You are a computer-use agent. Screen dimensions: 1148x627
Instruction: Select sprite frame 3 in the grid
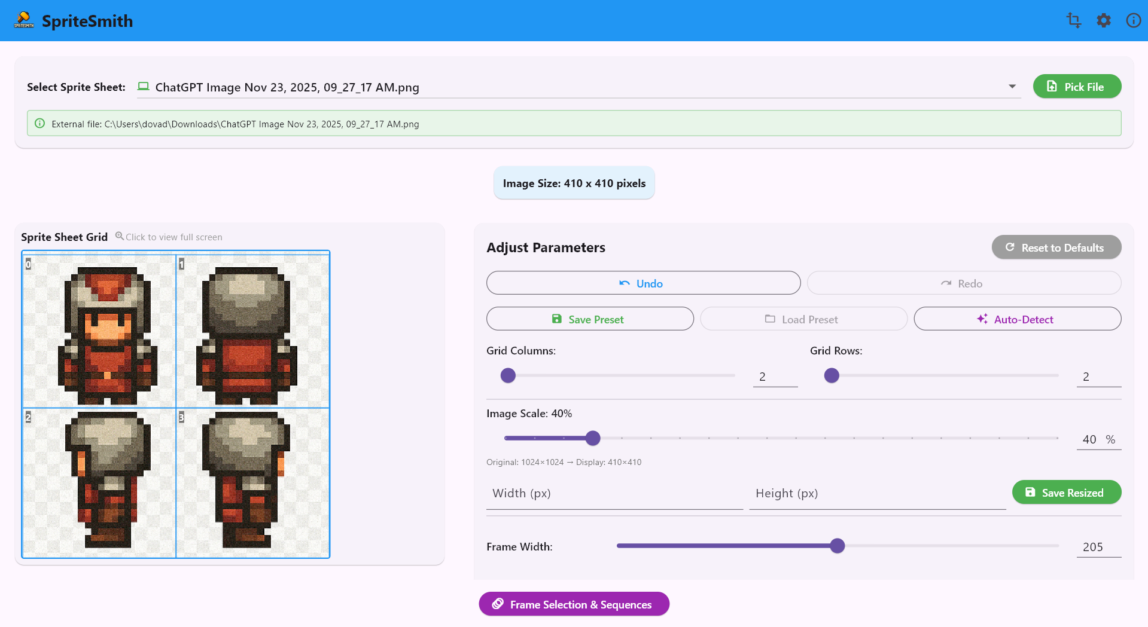(252, 483)
